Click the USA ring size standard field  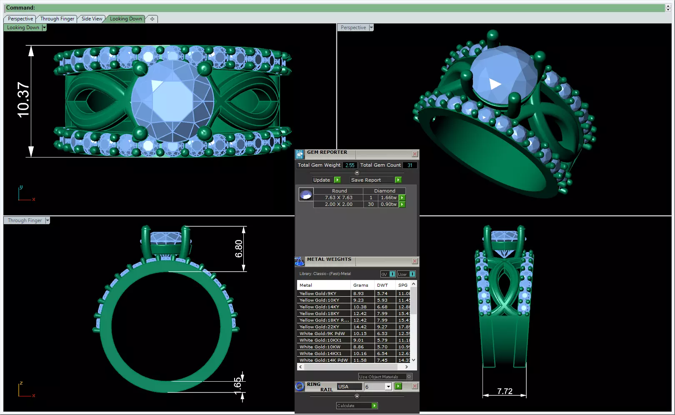coord(349,387)
